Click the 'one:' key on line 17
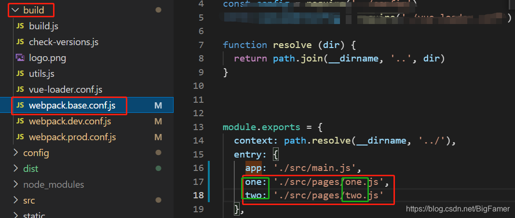 (x=256, y=182)
